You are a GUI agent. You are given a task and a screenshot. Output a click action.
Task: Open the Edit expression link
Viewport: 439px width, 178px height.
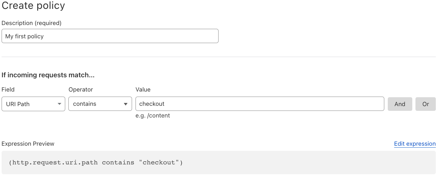[x=415, y=144]
